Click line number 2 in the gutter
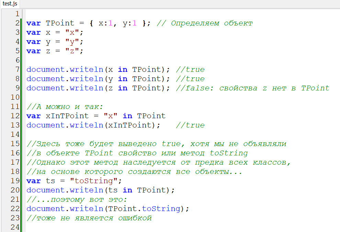 point(18,23)
